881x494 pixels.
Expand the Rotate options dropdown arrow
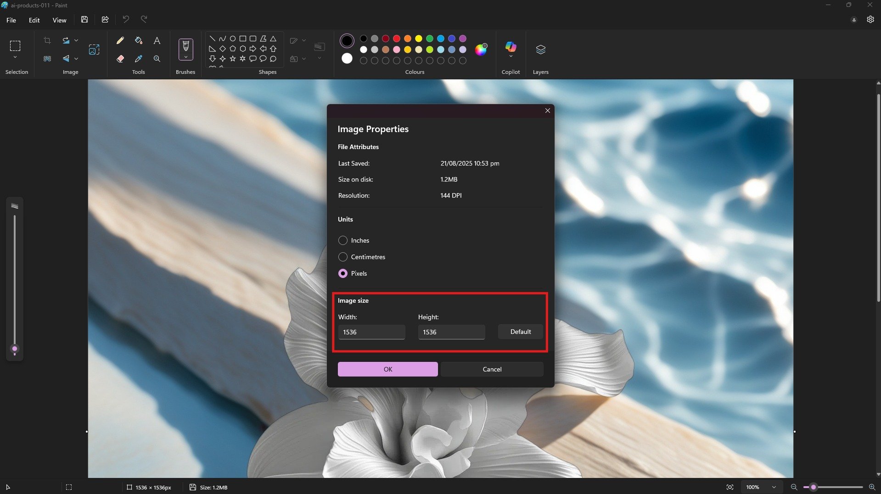pos(76,41)
